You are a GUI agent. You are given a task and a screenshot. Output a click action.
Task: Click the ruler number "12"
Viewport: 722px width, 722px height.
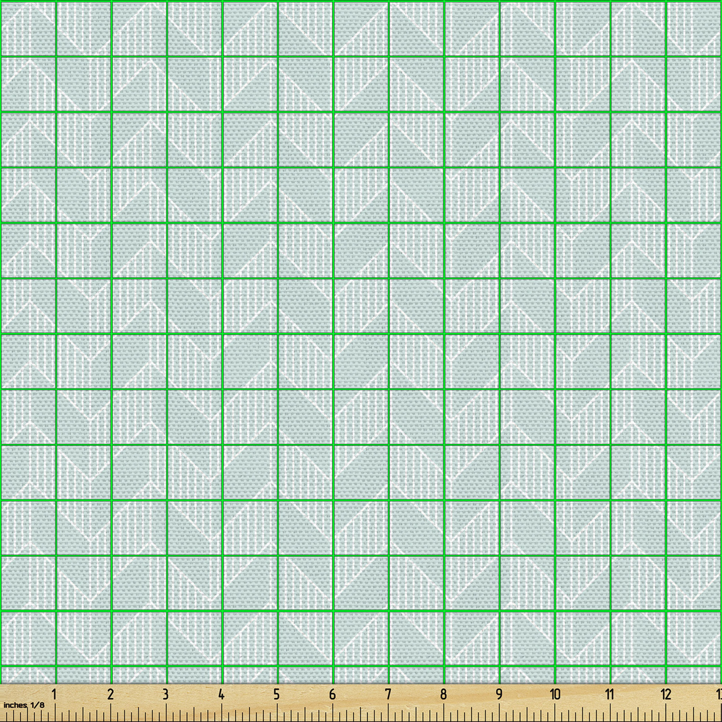666,695
